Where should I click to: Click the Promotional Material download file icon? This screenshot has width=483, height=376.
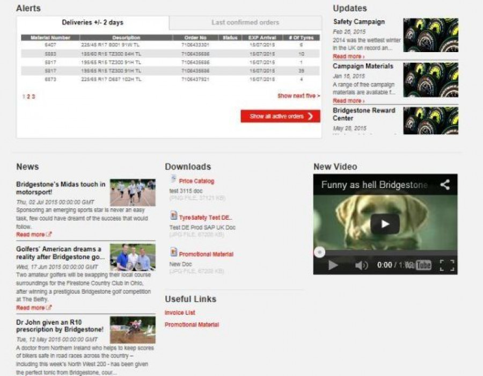pyautogui.click(x=174, y=252)
